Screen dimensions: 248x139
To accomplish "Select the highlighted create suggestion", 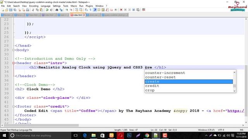I will coord(189,81).
